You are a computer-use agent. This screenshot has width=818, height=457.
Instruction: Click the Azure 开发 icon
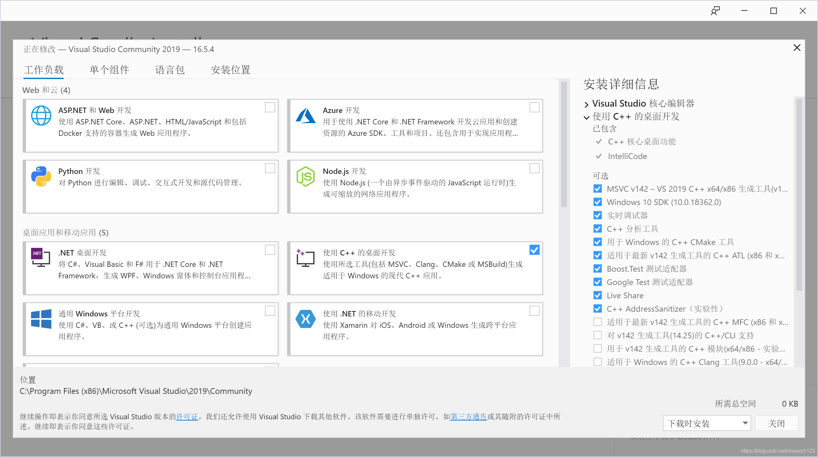click(305, 115)
